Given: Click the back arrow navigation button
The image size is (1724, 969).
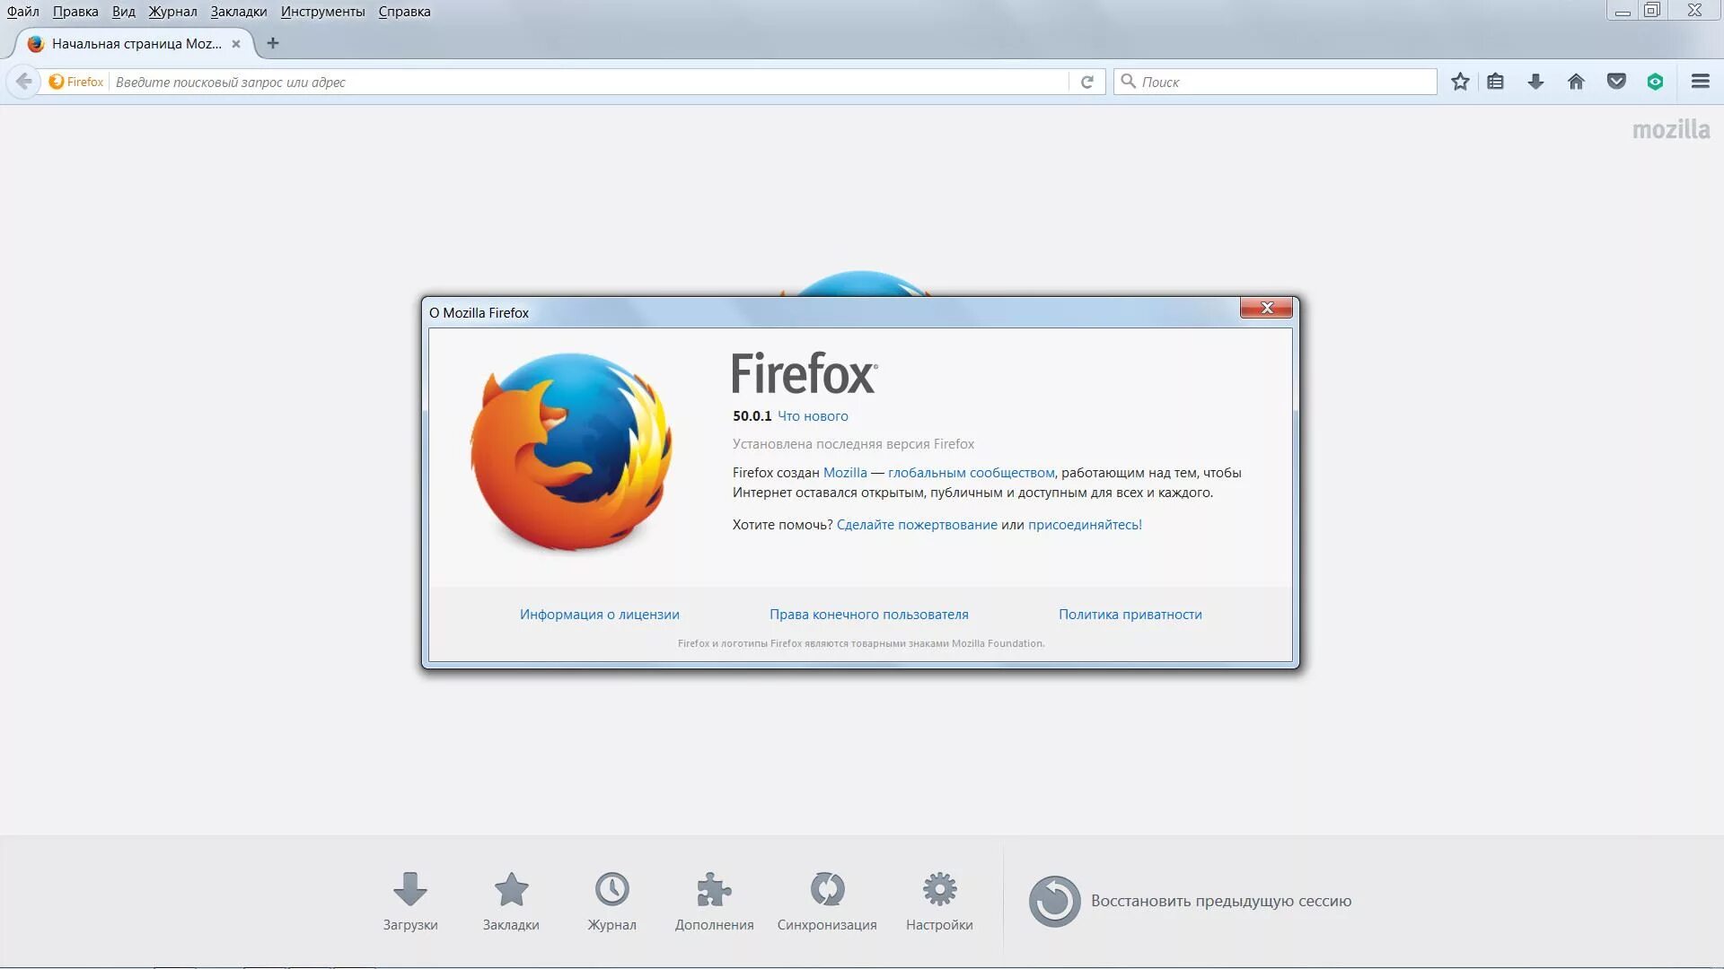Looking at the screenshot, I should pos(23,82).
